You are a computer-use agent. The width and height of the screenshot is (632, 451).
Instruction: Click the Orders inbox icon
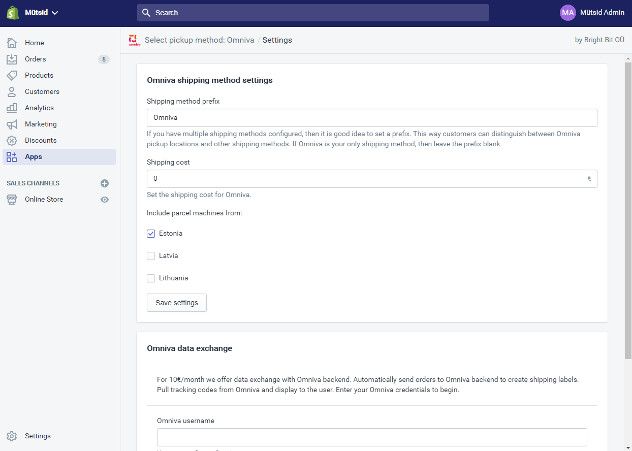(12, 59)
